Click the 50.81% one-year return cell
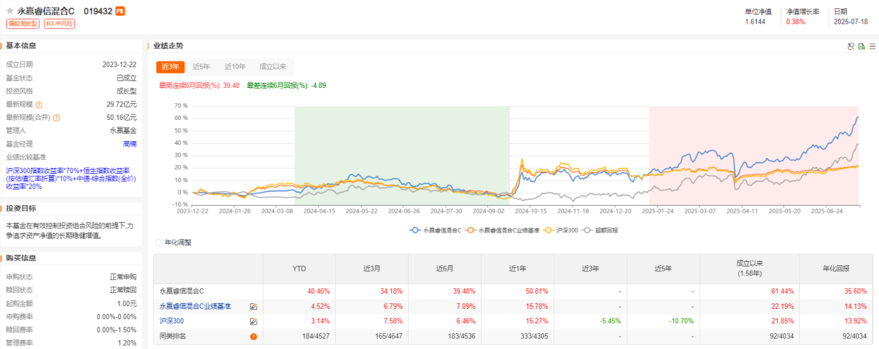The image size is (879, 349). [537, 291]
